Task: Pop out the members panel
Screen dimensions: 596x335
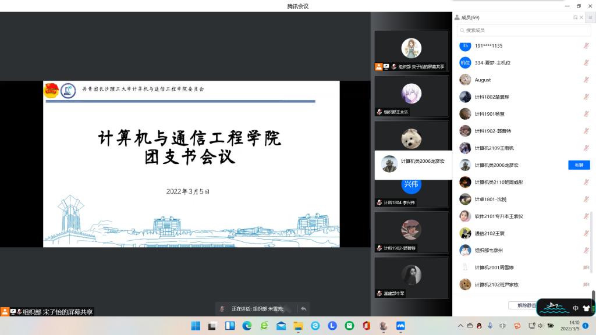Action: 575,17
